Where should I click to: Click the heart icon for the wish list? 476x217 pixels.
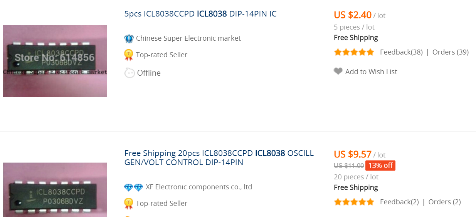(x=338, y=71)
